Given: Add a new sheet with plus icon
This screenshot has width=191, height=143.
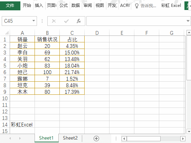Looking at the screenshot, I should click(x=96, y=139).
